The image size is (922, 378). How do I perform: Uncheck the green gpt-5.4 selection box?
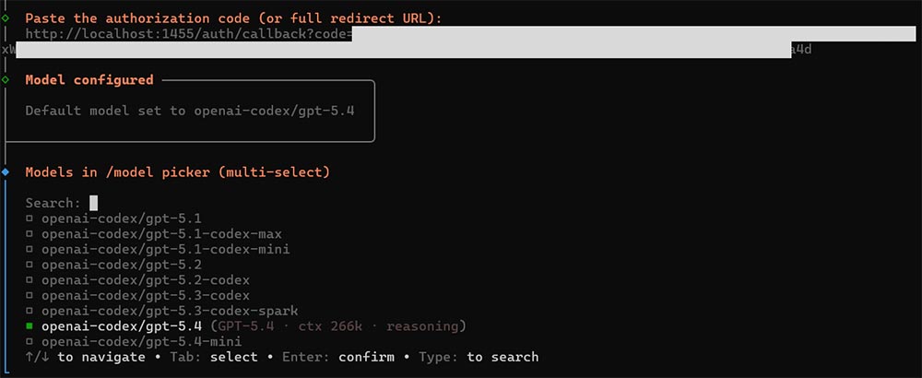click(x=30, y=326)
